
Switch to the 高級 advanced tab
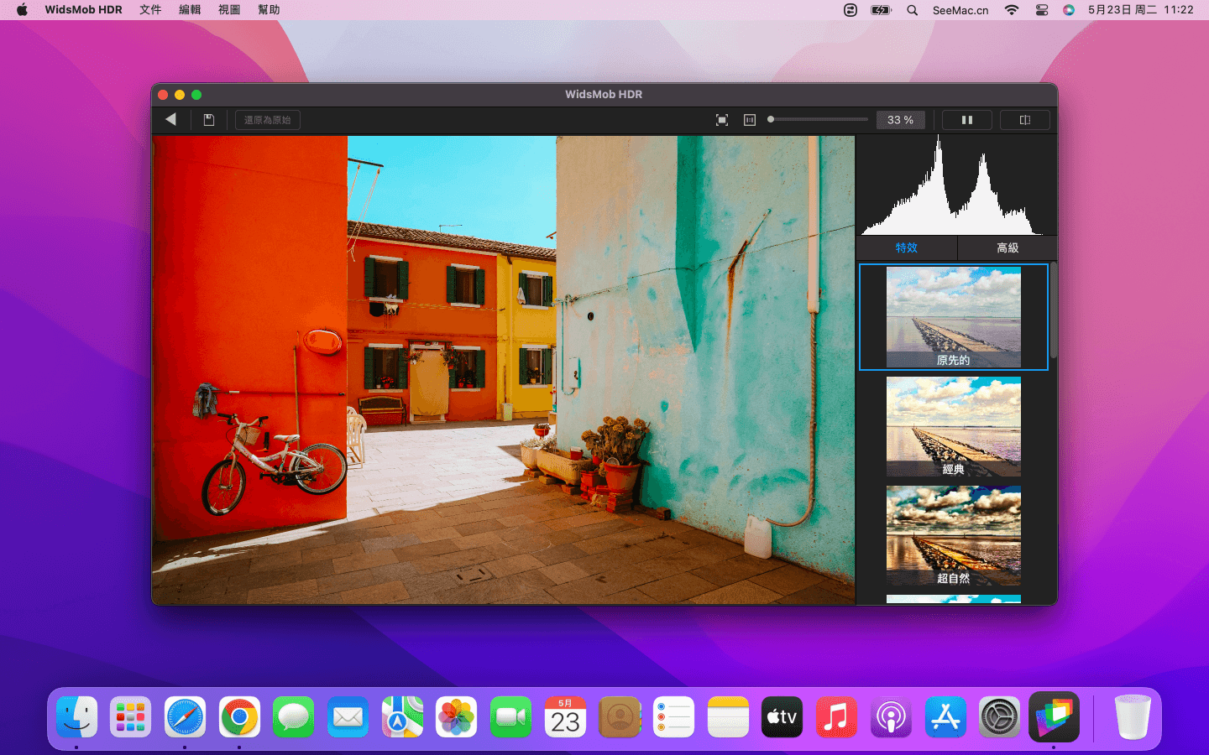pos(1007,247)
